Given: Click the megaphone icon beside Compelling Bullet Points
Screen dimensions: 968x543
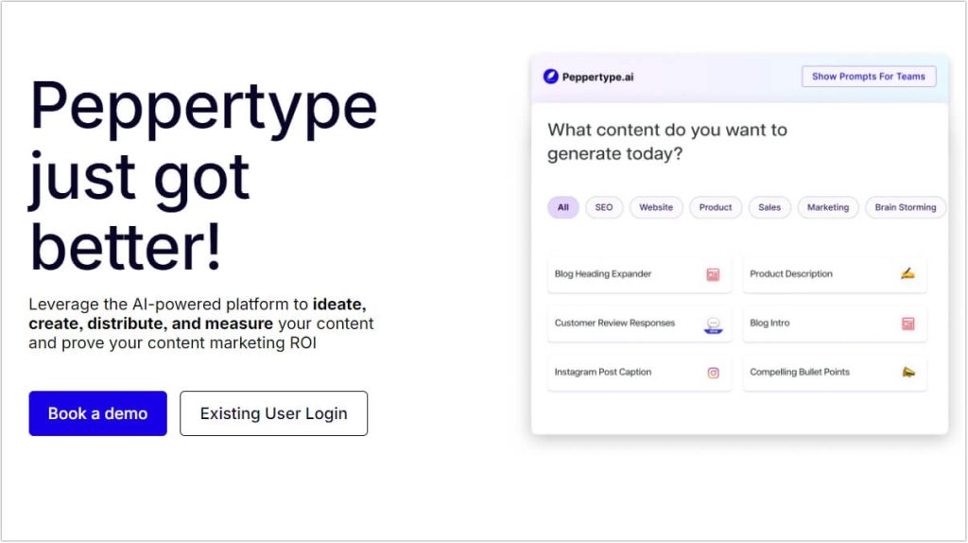Looking at the screenshot, I should [x=907, y=373].
